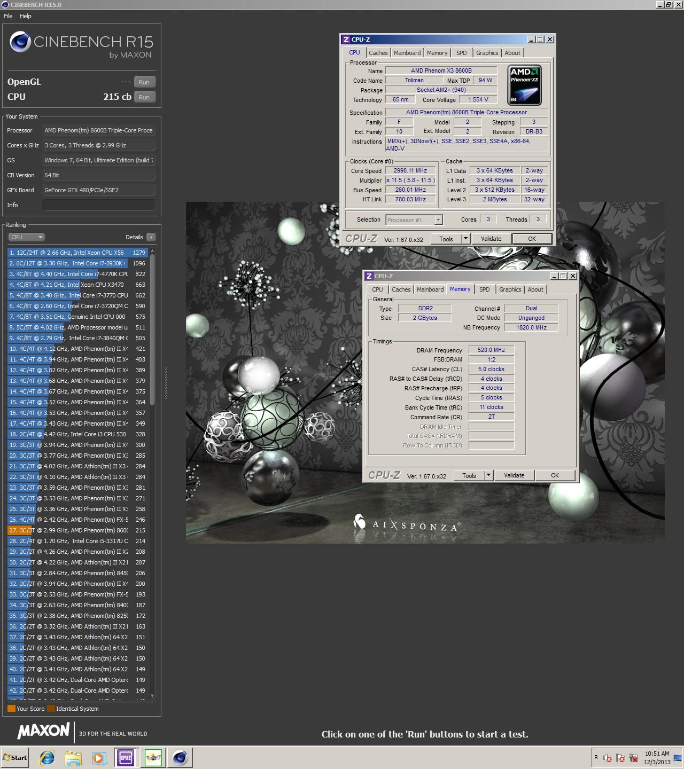Switch to CPU tab in lower CPU-Z window
684x769 pixels.
click(378, 289)
